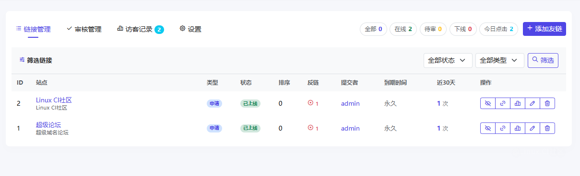Click the 今日点击 2 pill
Viewport: 580px width, 176px height.
point(498,29)
